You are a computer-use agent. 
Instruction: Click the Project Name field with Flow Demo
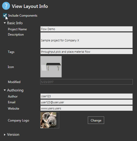click(x=87, y=29)
